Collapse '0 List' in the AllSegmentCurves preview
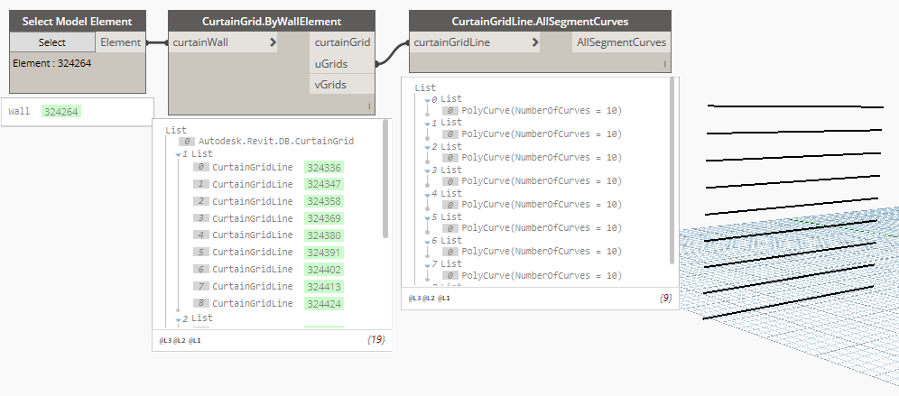899x396 pixels. point(427,99)
